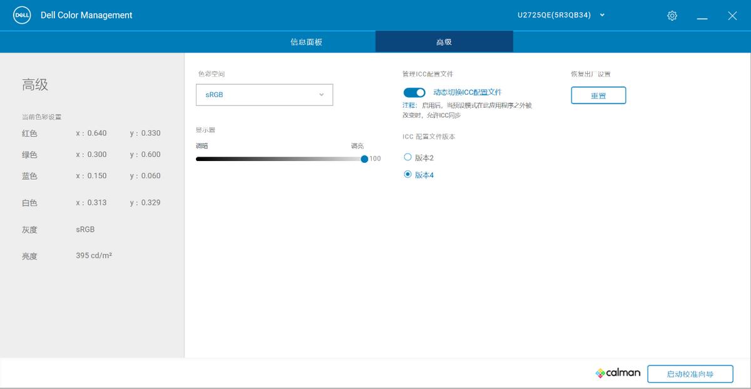Click the display brightness slider handle
Screen dimensions: 751x389
pos(365,159)
